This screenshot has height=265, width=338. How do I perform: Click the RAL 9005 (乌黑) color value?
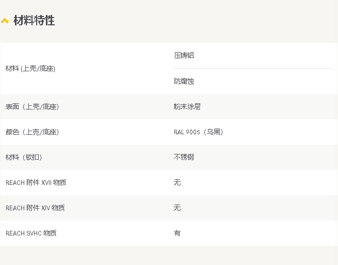pyautogui.click(x=198, y=132)
